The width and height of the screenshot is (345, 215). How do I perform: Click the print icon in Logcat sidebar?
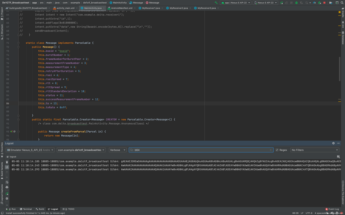(x=7, y=187)
